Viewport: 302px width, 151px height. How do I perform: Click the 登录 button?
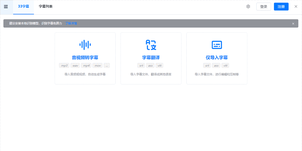click(x=263, y=7)
